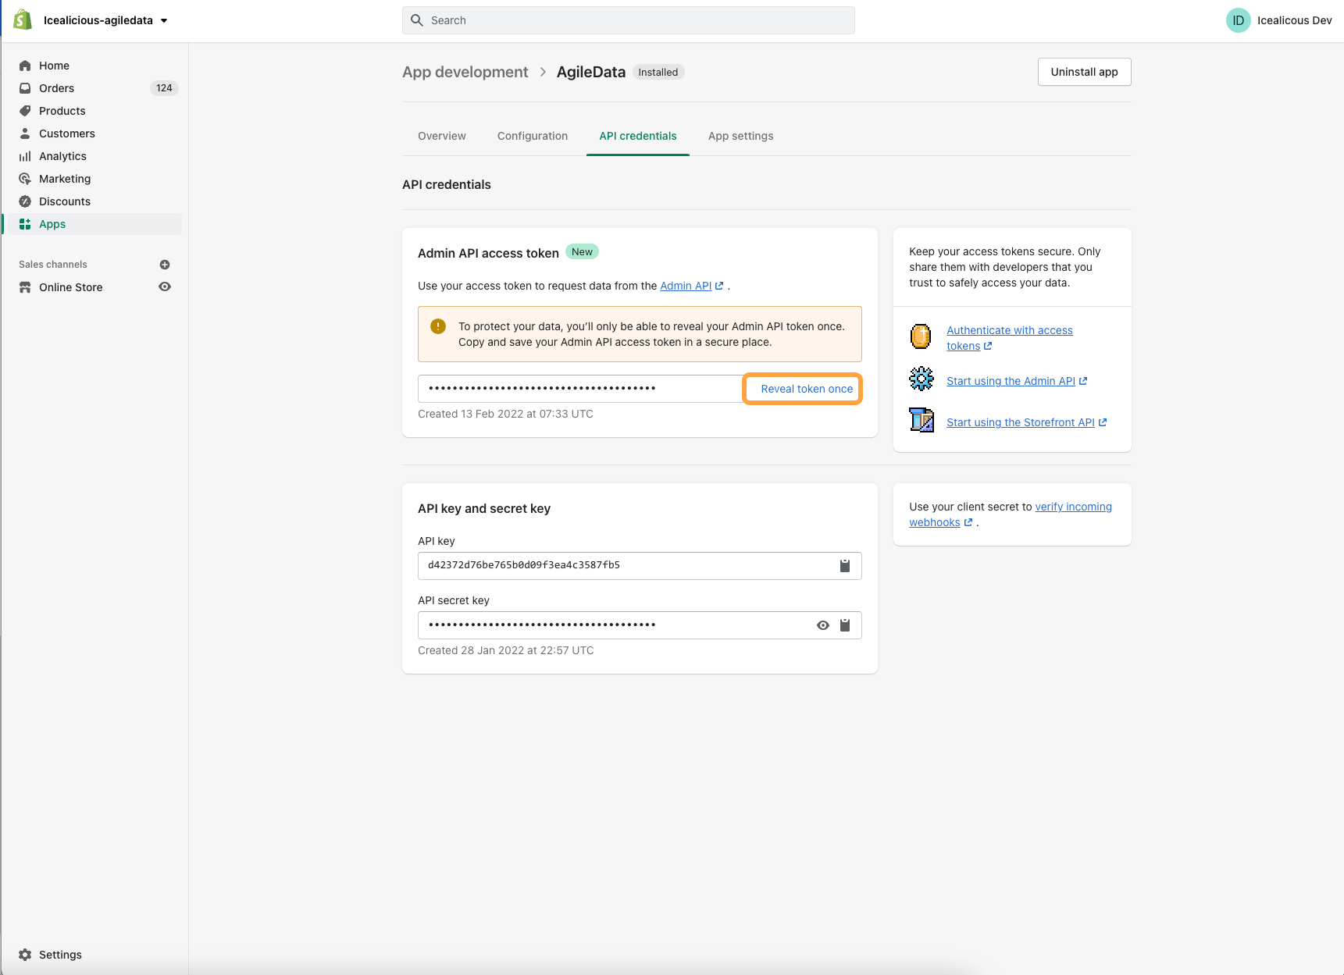Click the Search input field
The width and height of the screenshot is (1344, 975).
click(629, 20)
